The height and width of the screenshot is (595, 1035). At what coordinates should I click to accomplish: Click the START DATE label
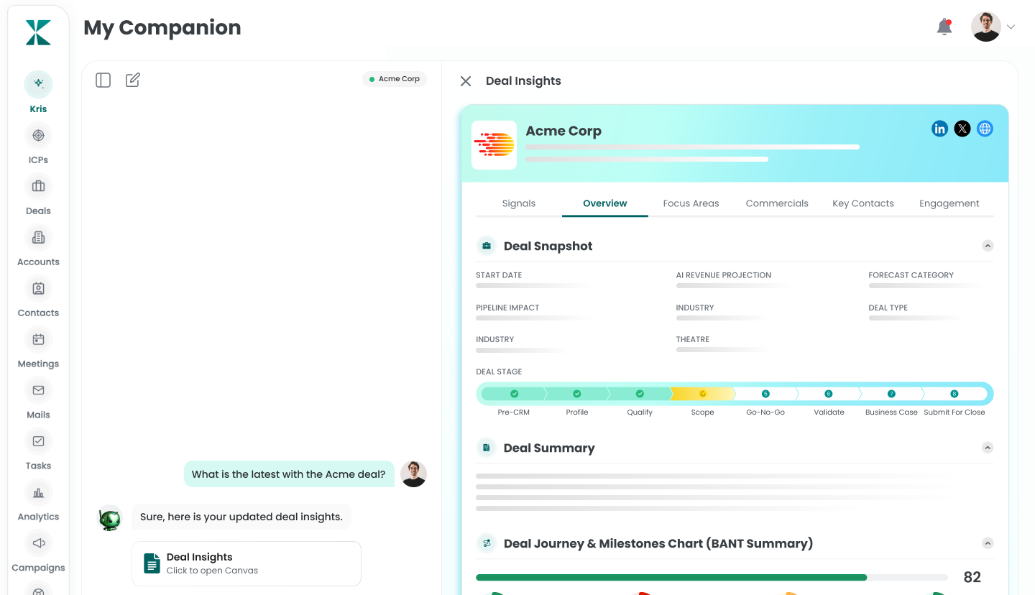(499, 275)
